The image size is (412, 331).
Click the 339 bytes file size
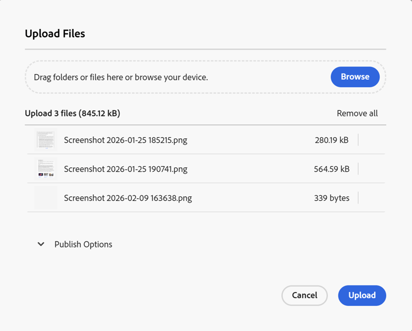point(331,198)
